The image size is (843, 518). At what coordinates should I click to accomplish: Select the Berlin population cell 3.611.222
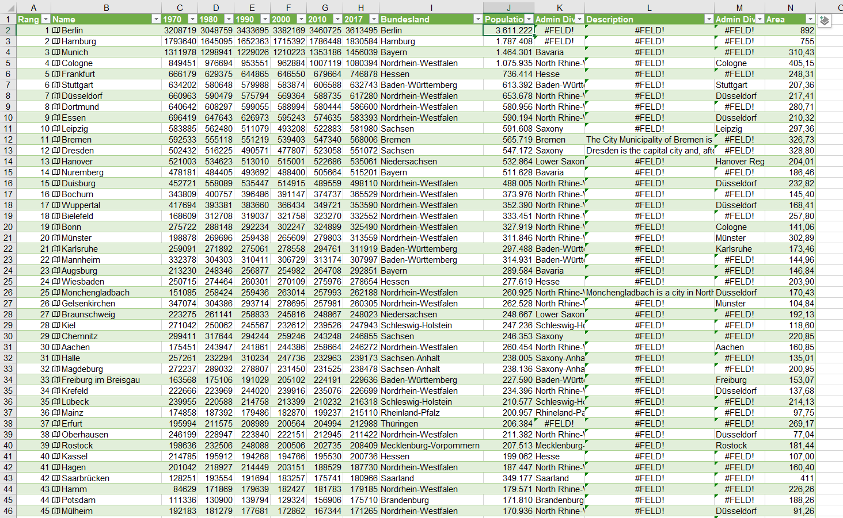coord(508,30)
